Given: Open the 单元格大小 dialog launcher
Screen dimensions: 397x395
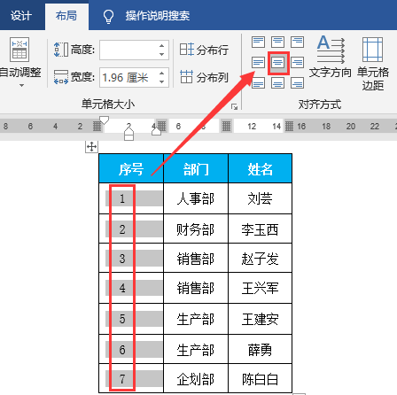Looking at the screenshot, I should tap(235, 107).
